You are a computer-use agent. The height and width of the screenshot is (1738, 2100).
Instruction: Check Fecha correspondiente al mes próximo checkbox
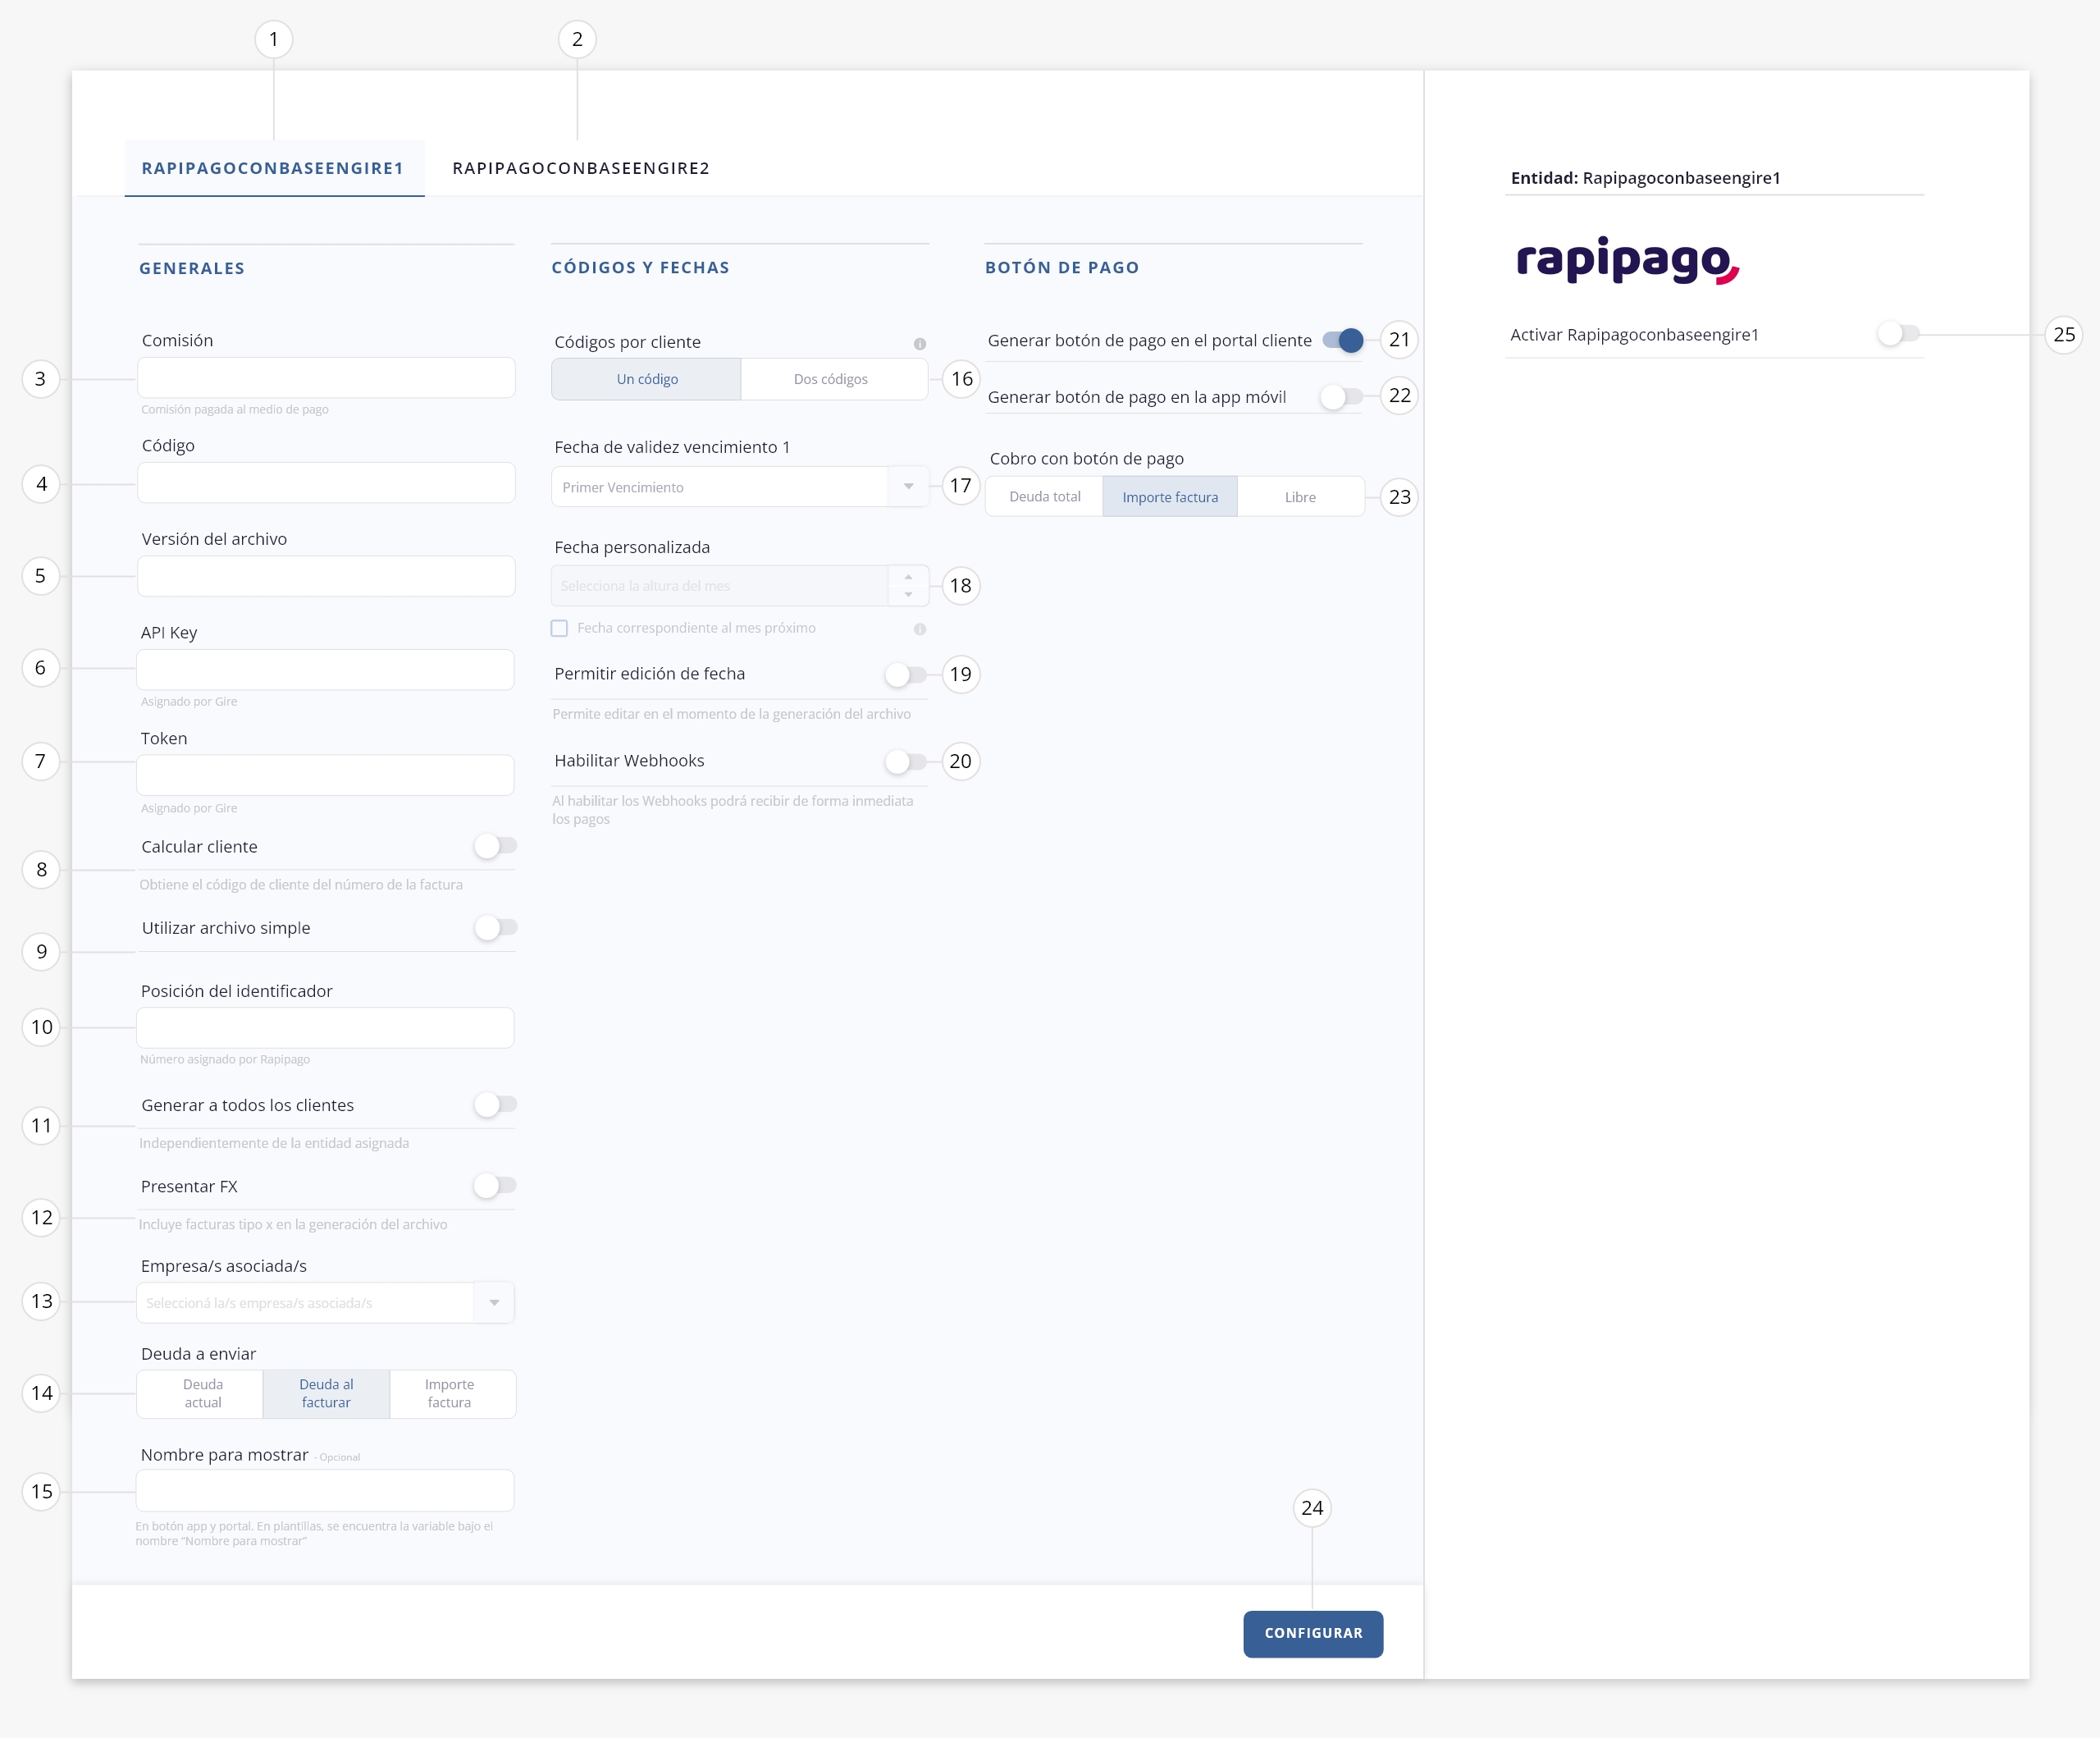pos(560,629)
